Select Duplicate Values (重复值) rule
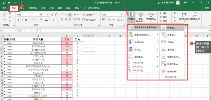 click(172, 71)
